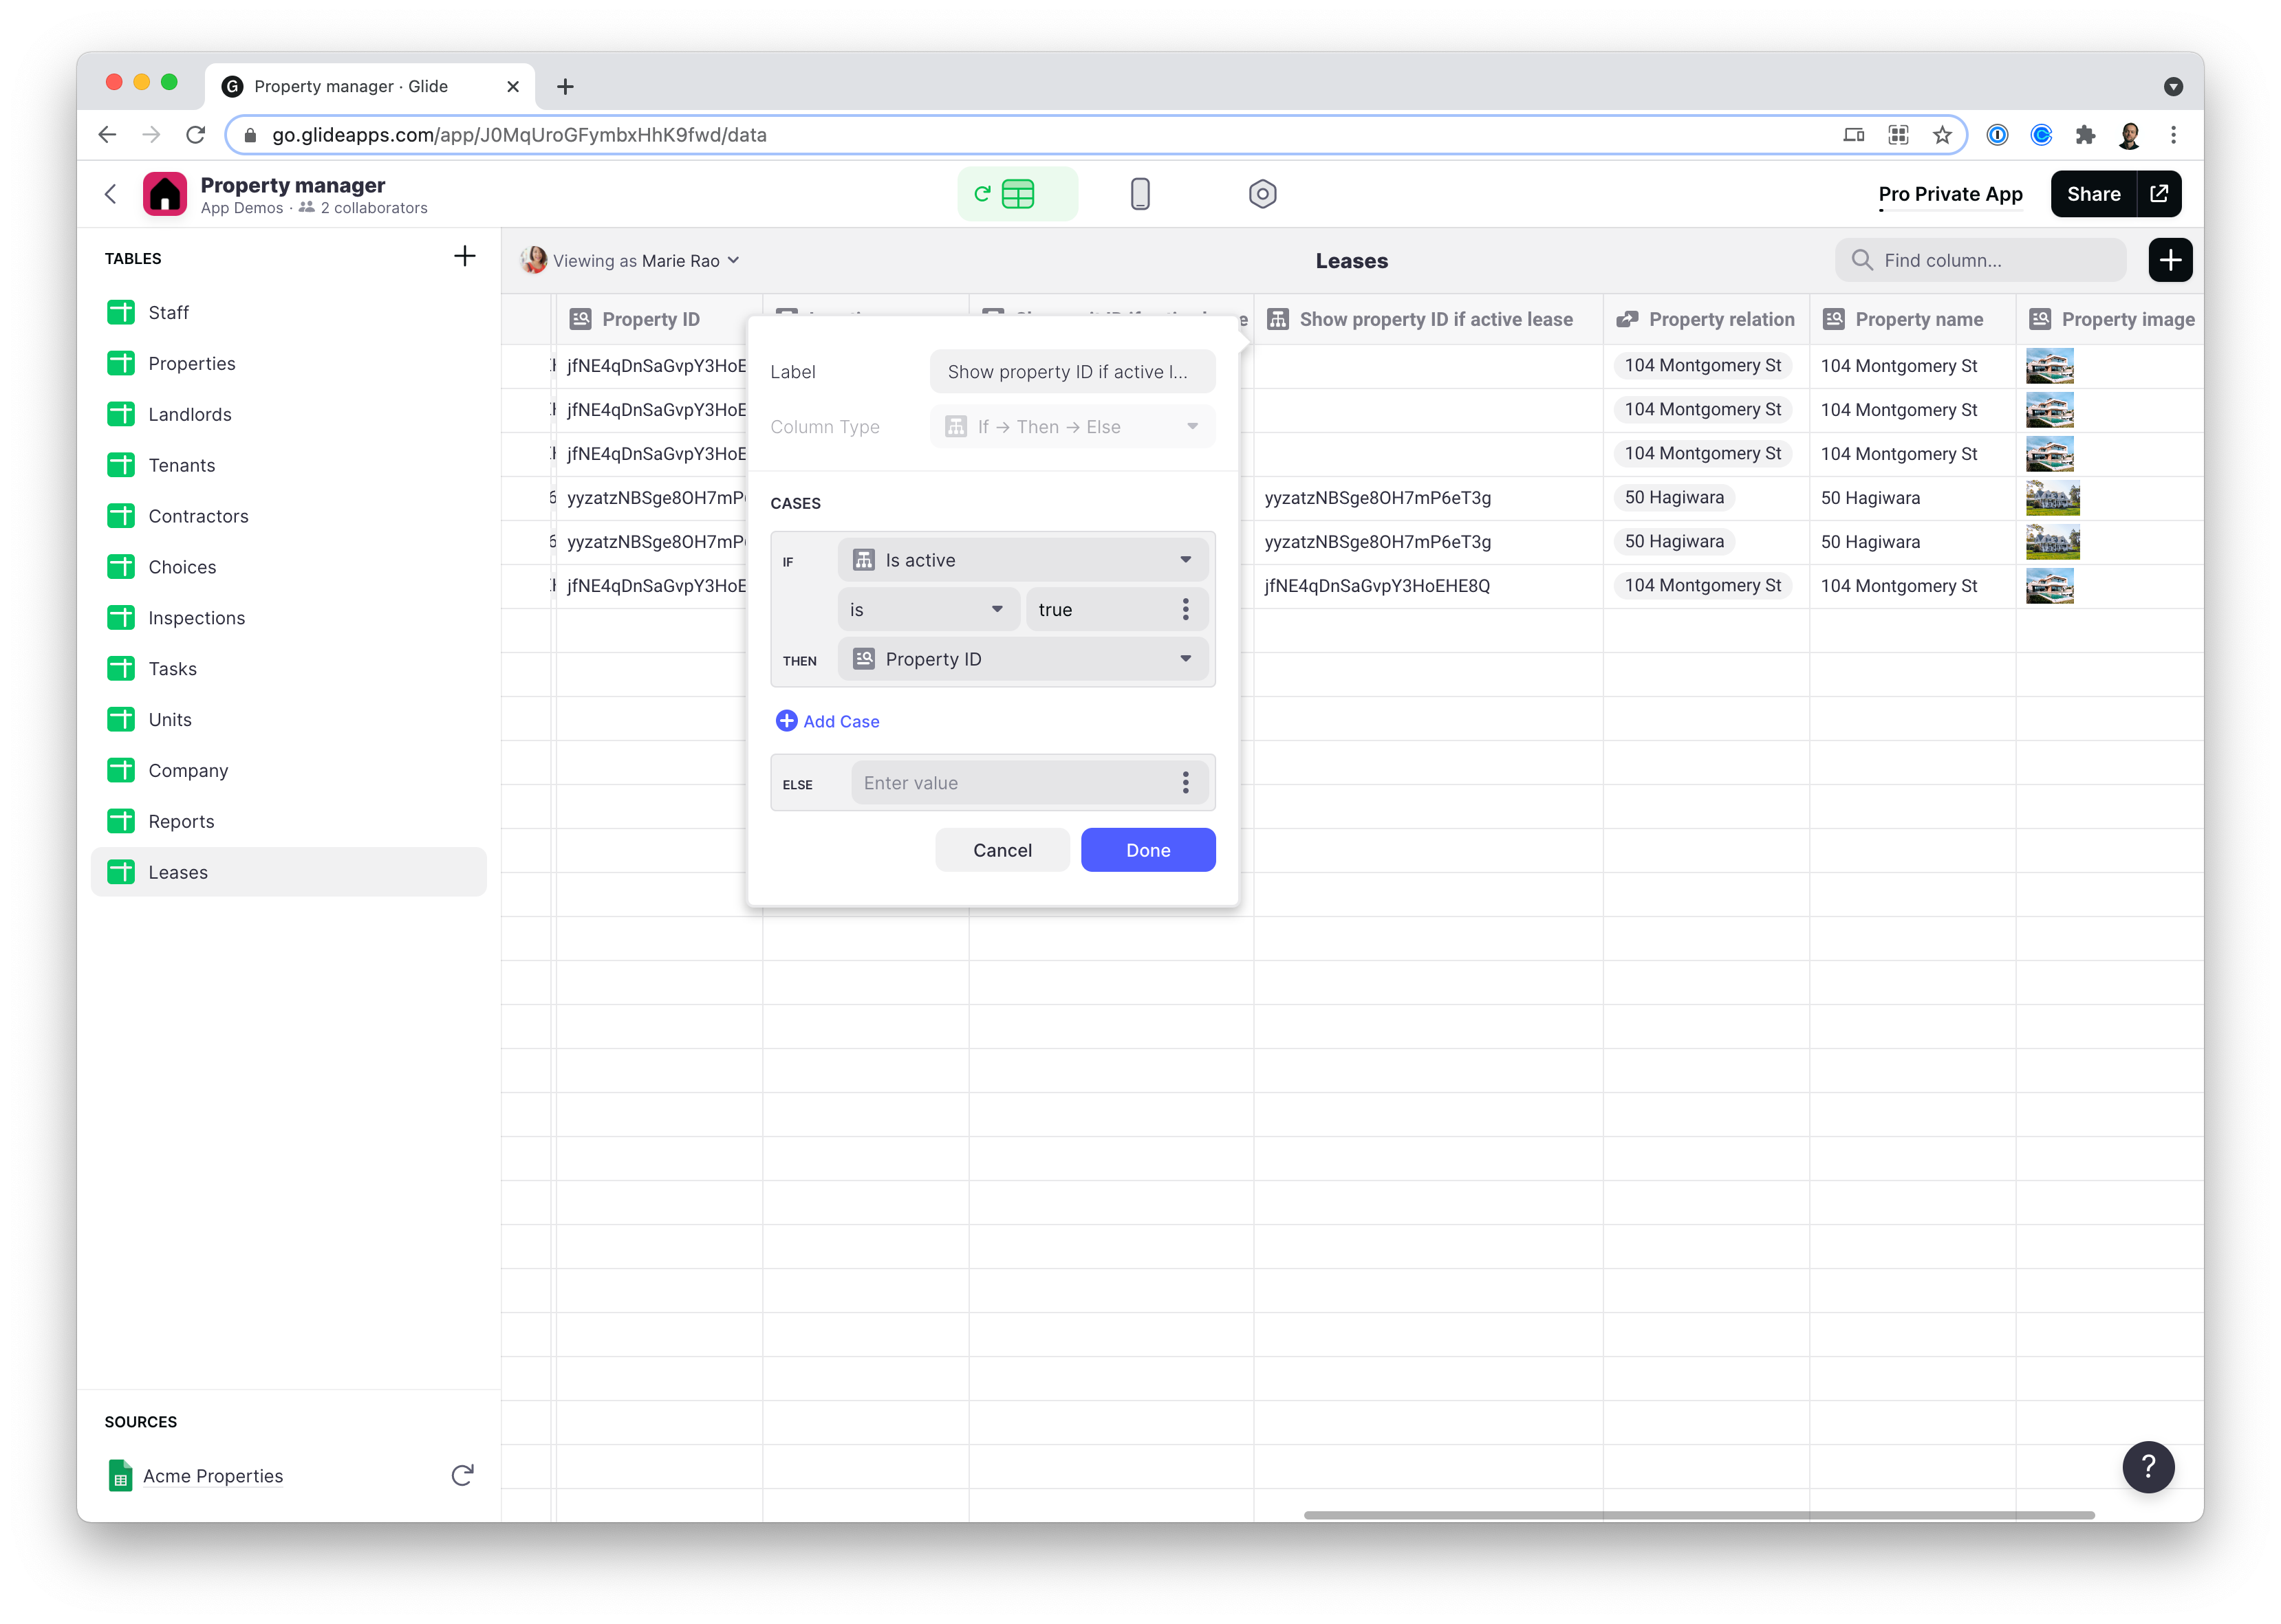This screenshot has height=1624, width=2281.
Task: Expand the Is active column dropdown
Action: pyautogui.click(x=1022, y=560)
